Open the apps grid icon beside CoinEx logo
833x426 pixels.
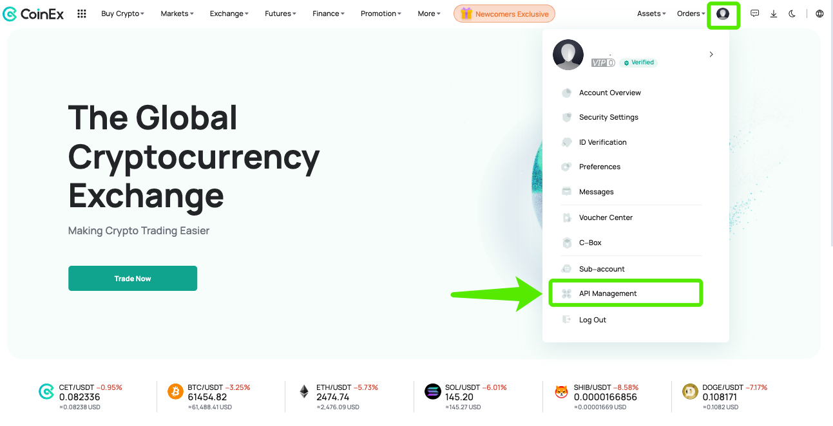pos(82,14)
